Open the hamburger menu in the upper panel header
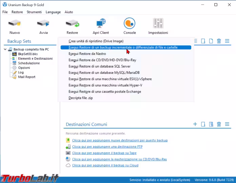 (227, 41)
